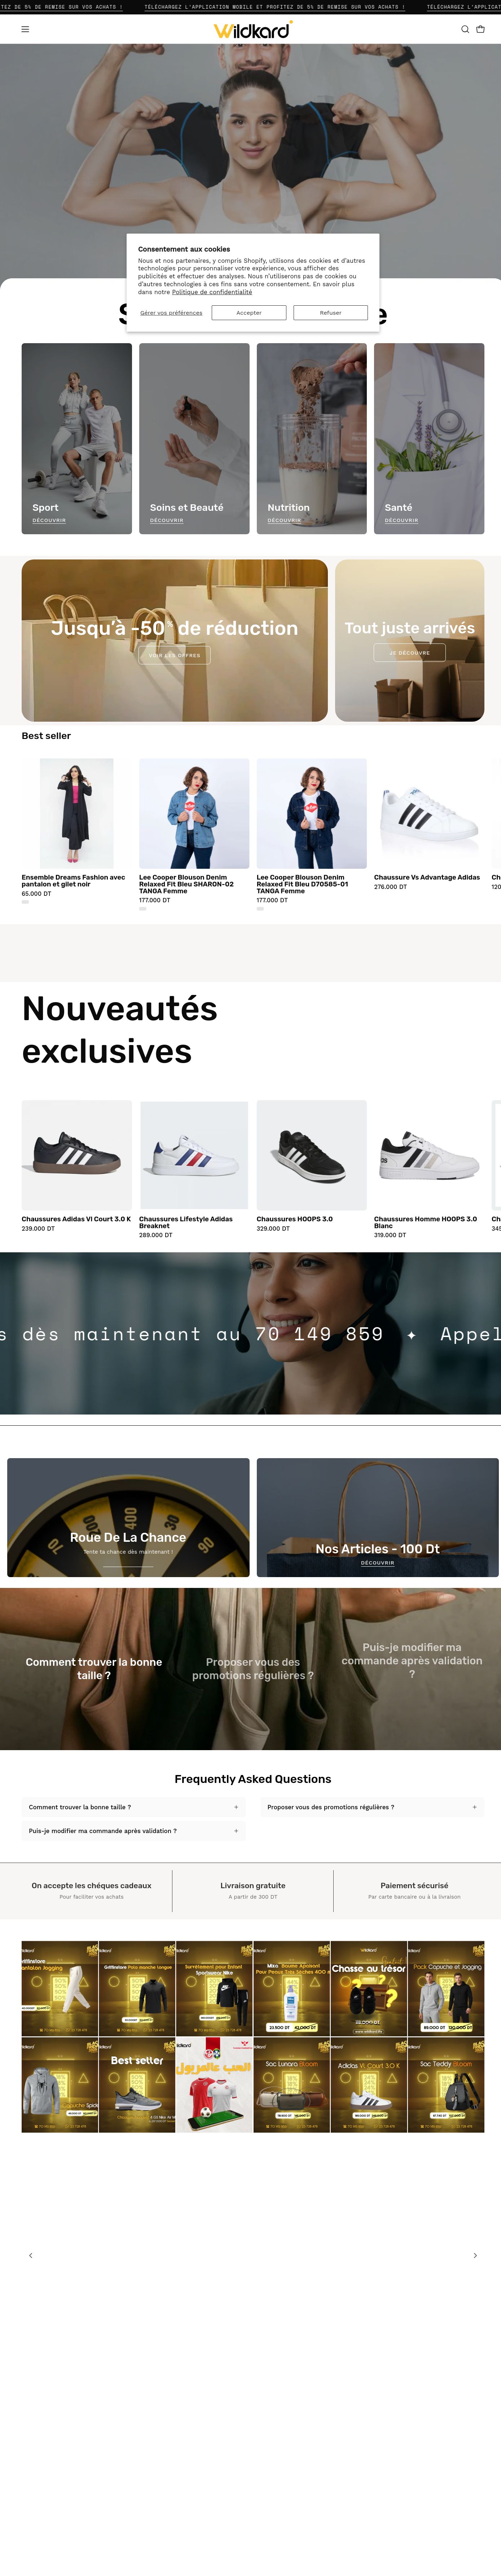Open the Politique de confidentialité link
This screenshot has height=2576, width=501.
point(212,292)
